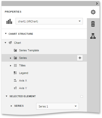The width and height of the screenshot is (102, 118).
Task: Open the Field List database tab
Action: pyautogui.click(x=93, y=24)
